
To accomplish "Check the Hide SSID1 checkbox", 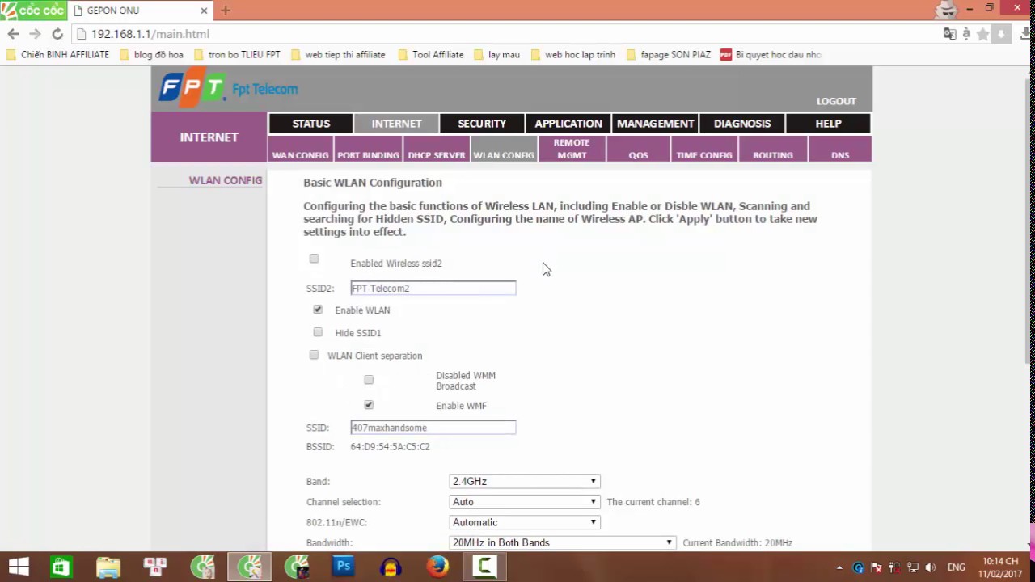I will click(x=318, y=332).
